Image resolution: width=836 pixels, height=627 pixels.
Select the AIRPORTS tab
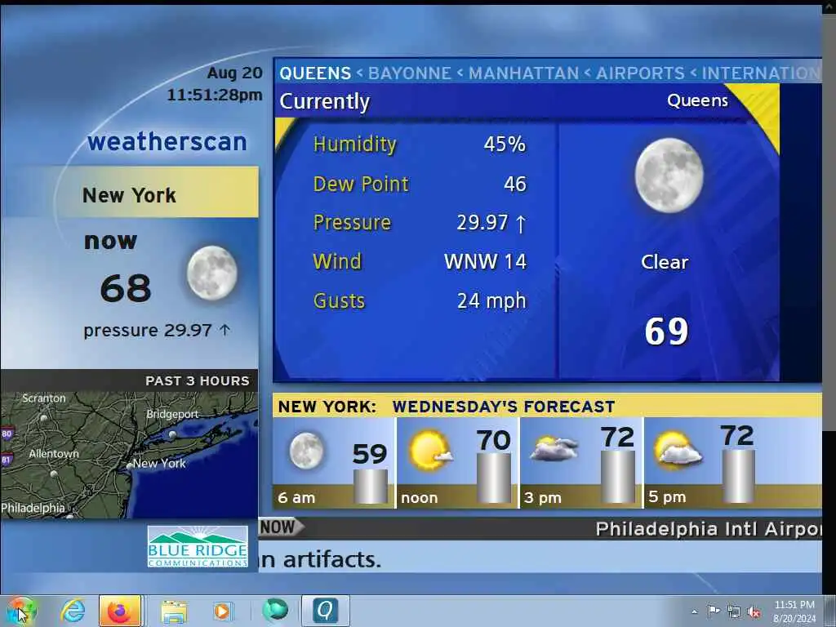click(640, 73)
